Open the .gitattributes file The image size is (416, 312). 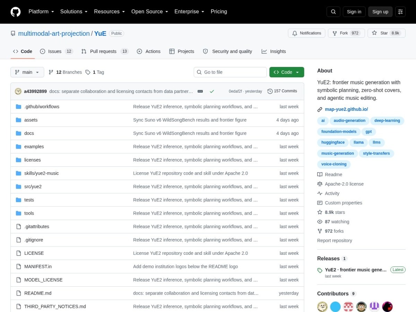(x=37, y=227)
